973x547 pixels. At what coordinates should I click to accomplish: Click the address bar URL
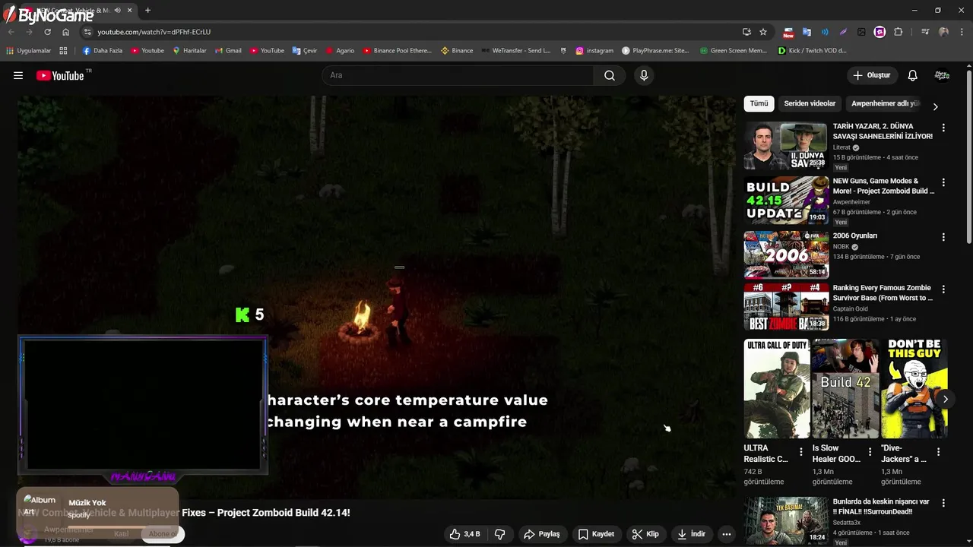click(x=154, y=32)
